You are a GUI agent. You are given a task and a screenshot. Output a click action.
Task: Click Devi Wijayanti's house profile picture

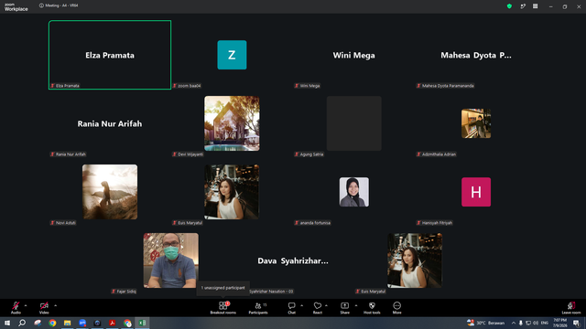point(232,123)
